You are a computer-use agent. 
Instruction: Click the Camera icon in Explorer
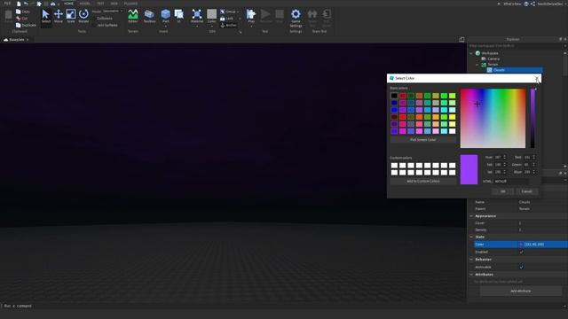tap(484, 58)
